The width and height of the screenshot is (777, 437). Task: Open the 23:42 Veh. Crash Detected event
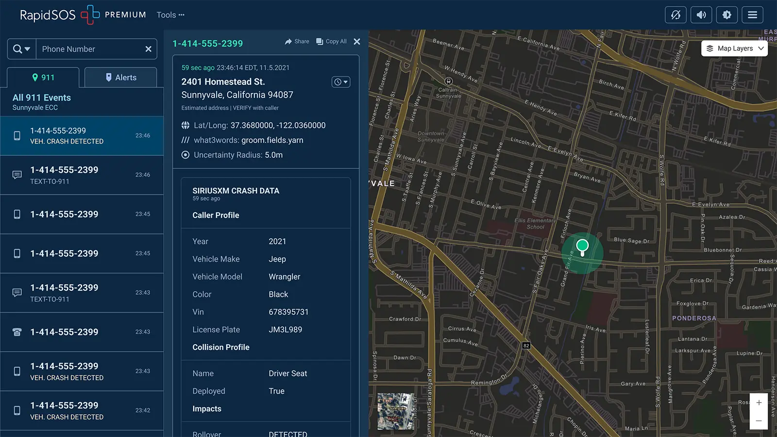click(x=82, y=411)
